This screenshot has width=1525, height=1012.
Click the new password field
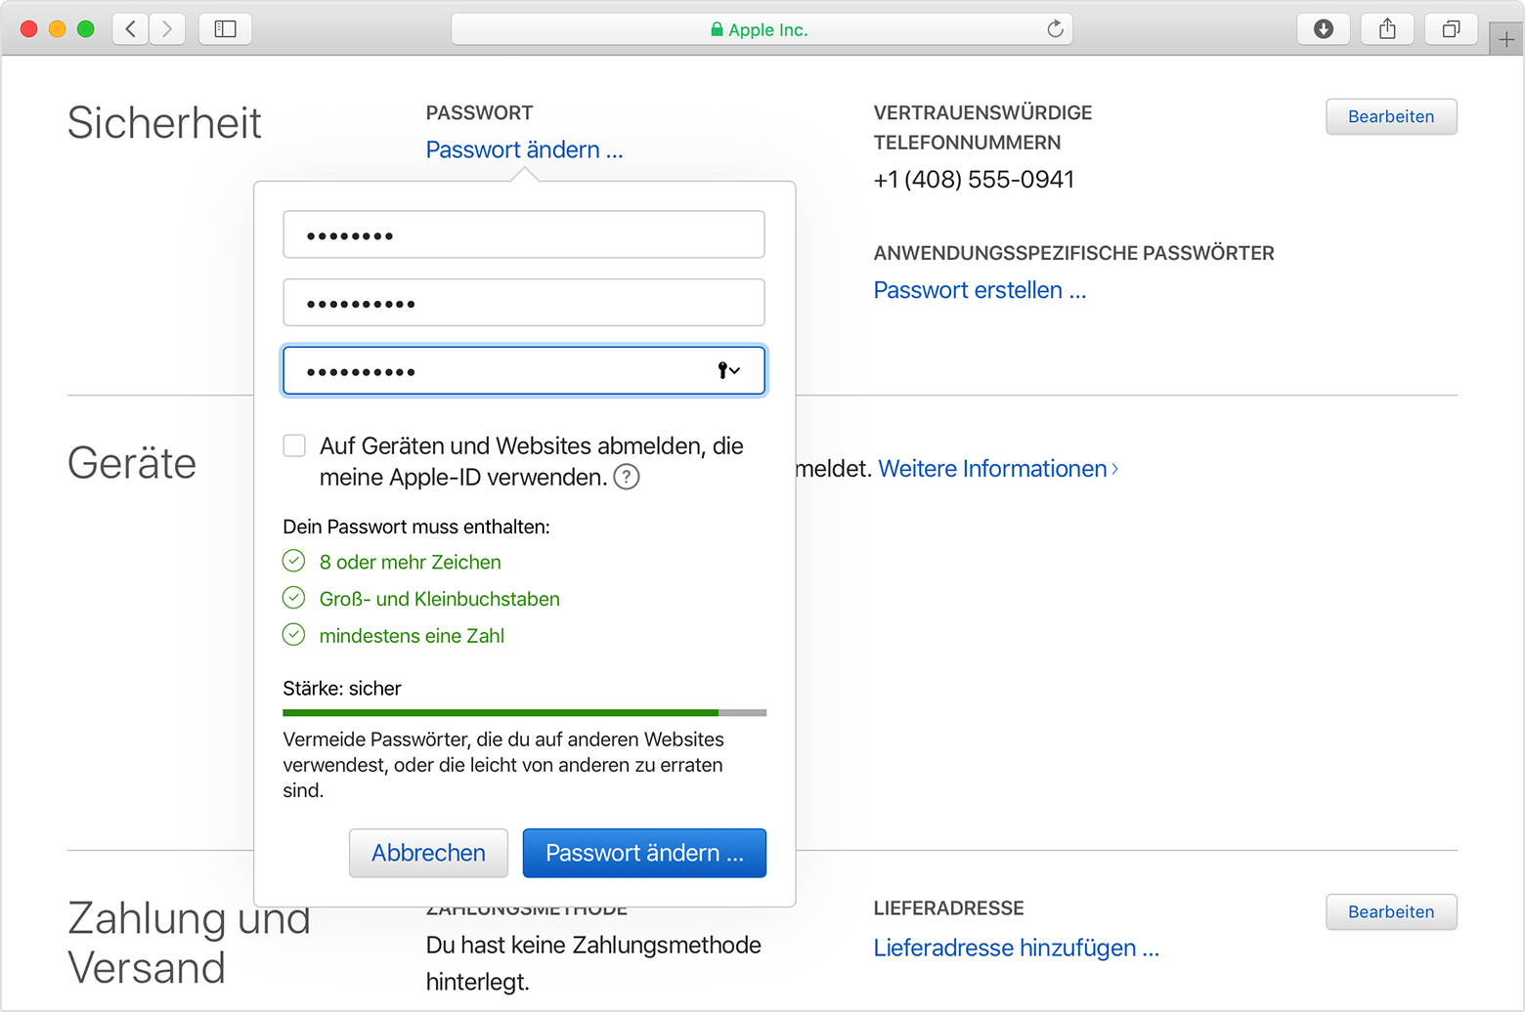[524, 303]
